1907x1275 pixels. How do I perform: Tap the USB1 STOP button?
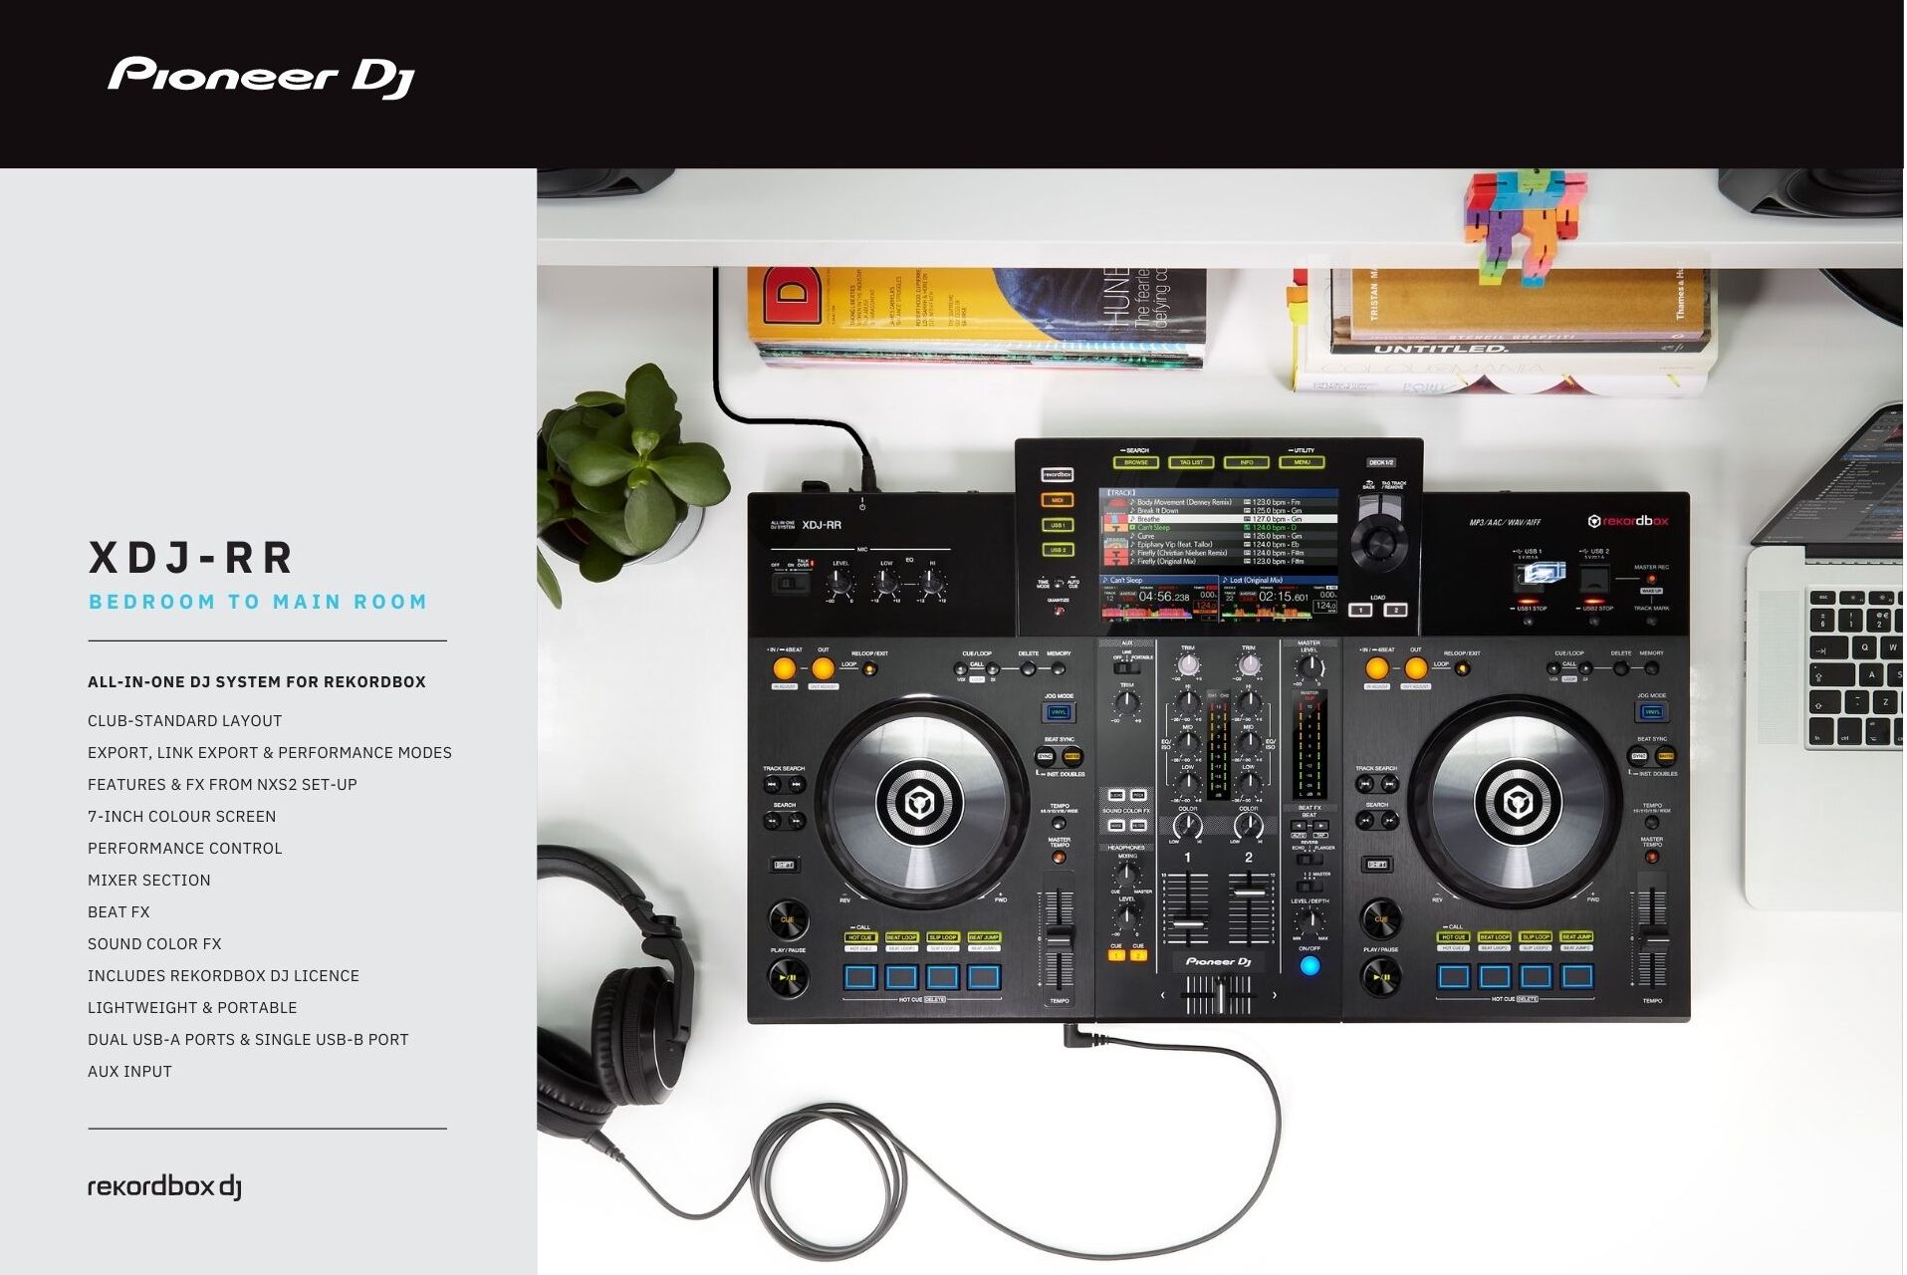(x=1529, y=621)
